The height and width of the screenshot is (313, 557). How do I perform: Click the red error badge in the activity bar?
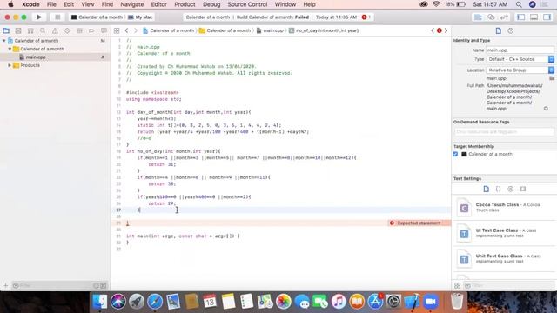(x=364, y=17)
